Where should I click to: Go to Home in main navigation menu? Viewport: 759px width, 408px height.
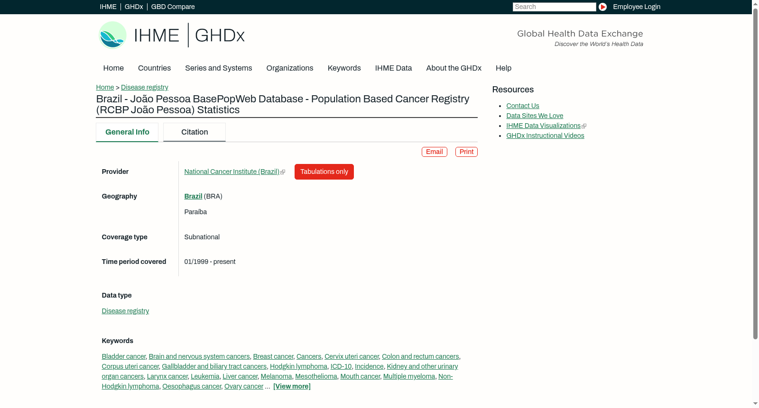tap(113, 68)
